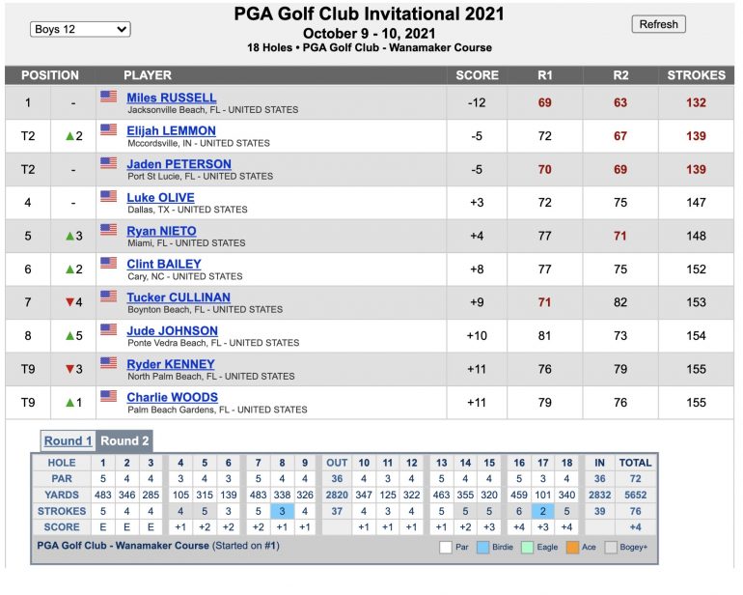This screenshot has height=595, width=743.
Task: Click US flag icon beside Luke OLIVE
Action: pyautogui.click(x=108, y=196)
